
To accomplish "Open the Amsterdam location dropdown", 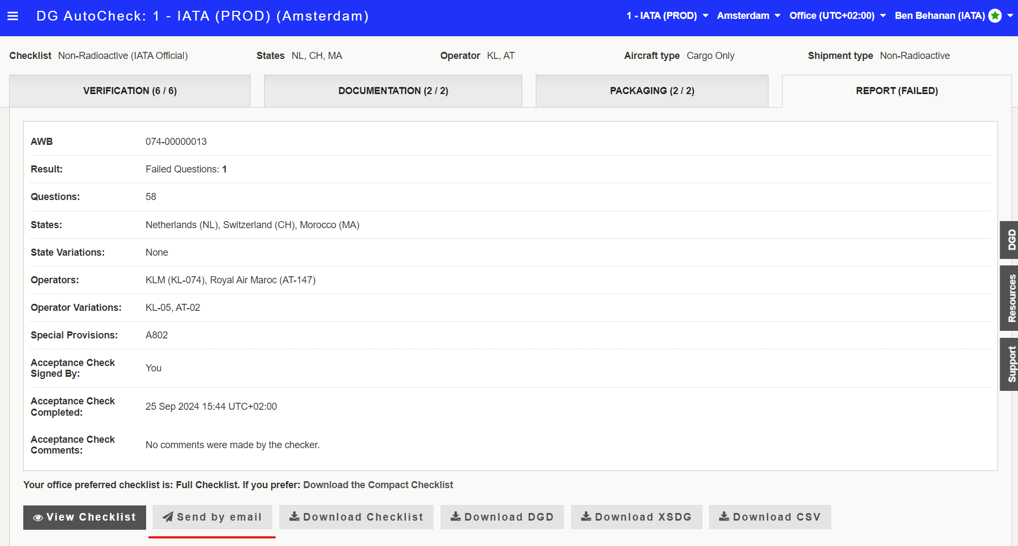I will pos(748,16).
